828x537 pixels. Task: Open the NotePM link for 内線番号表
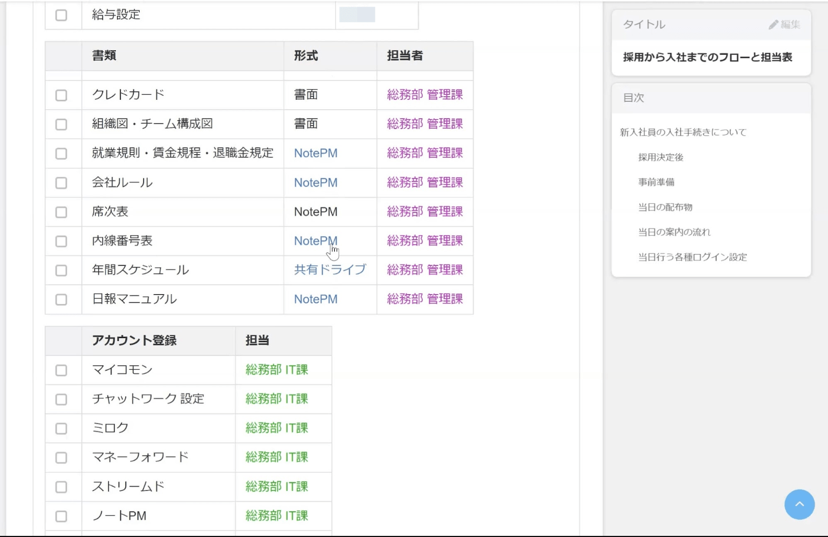coord(315,241)
